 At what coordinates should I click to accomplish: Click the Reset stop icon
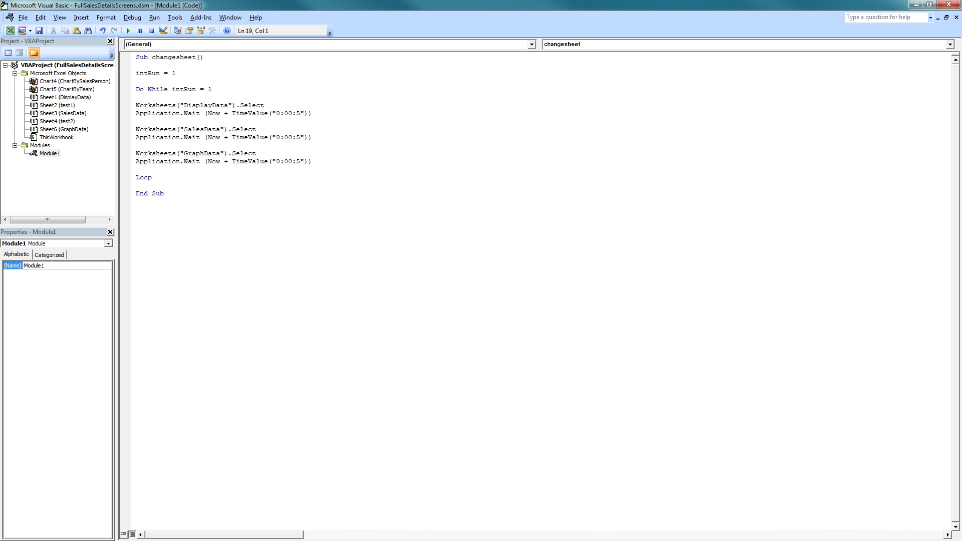[x=151, y=31]
